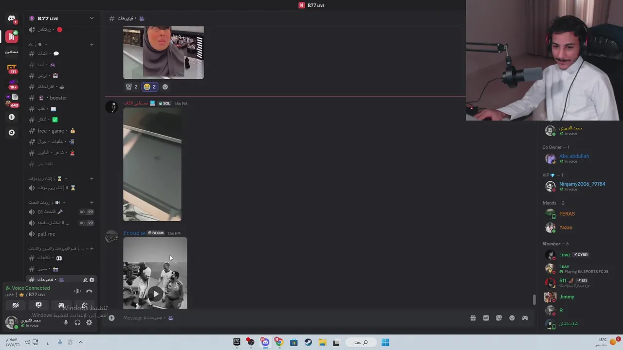Open server folder with 643 badge
623x350 pixels.
coord(12,101)
